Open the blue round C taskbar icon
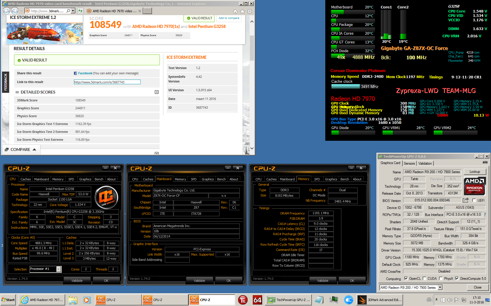 pyautogui.click(x=348, y=300)
